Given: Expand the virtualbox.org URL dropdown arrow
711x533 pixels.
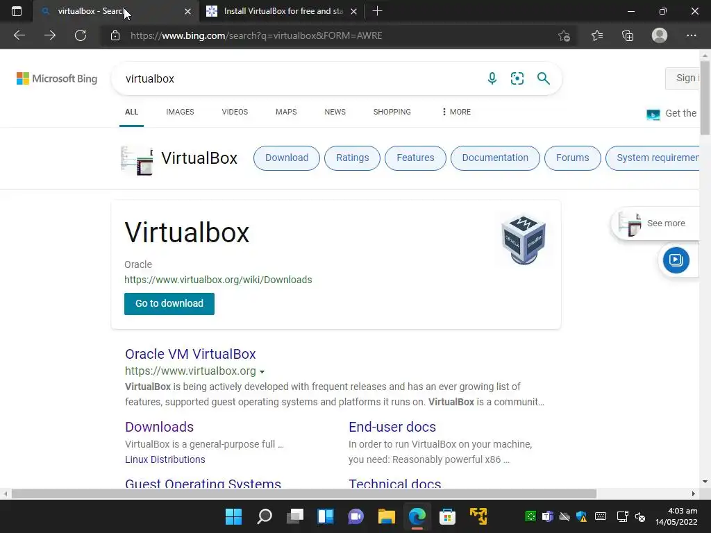Looking at the screenshot, I should coord(262,372).
